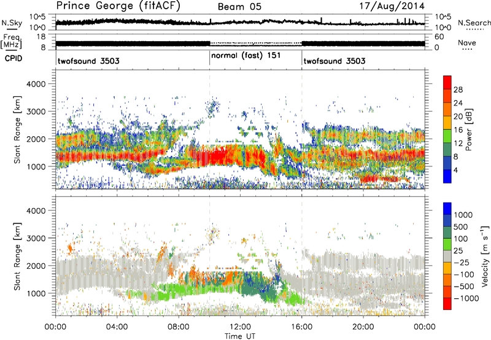Click 'twofsound 3503' label starting at 00:00
The width and height of the screenshot is (491, 340).
(88, 61)
